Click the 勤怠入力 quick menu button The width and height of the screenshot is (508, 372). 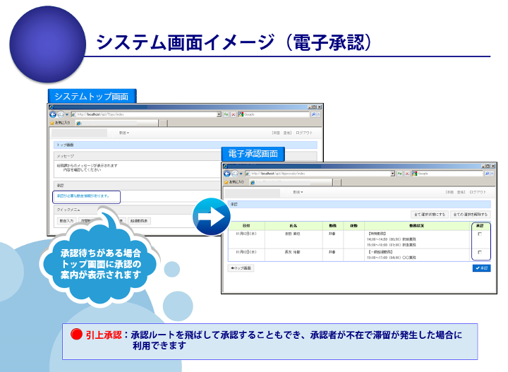point(66,221)
